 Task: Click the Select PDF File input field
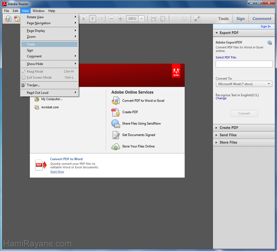(x=244, y=64)
